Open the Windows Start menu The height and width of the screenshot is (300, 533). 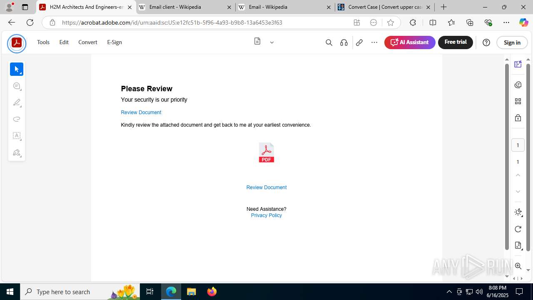coord(10,292)
